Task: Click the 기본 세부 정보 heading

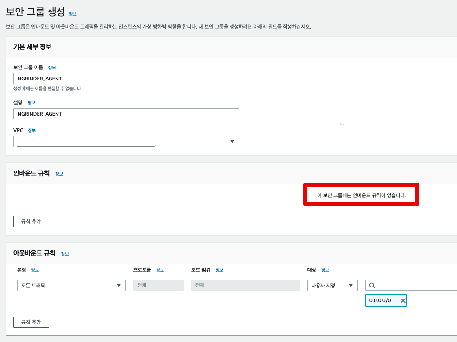Action: [x=32, y=47]
